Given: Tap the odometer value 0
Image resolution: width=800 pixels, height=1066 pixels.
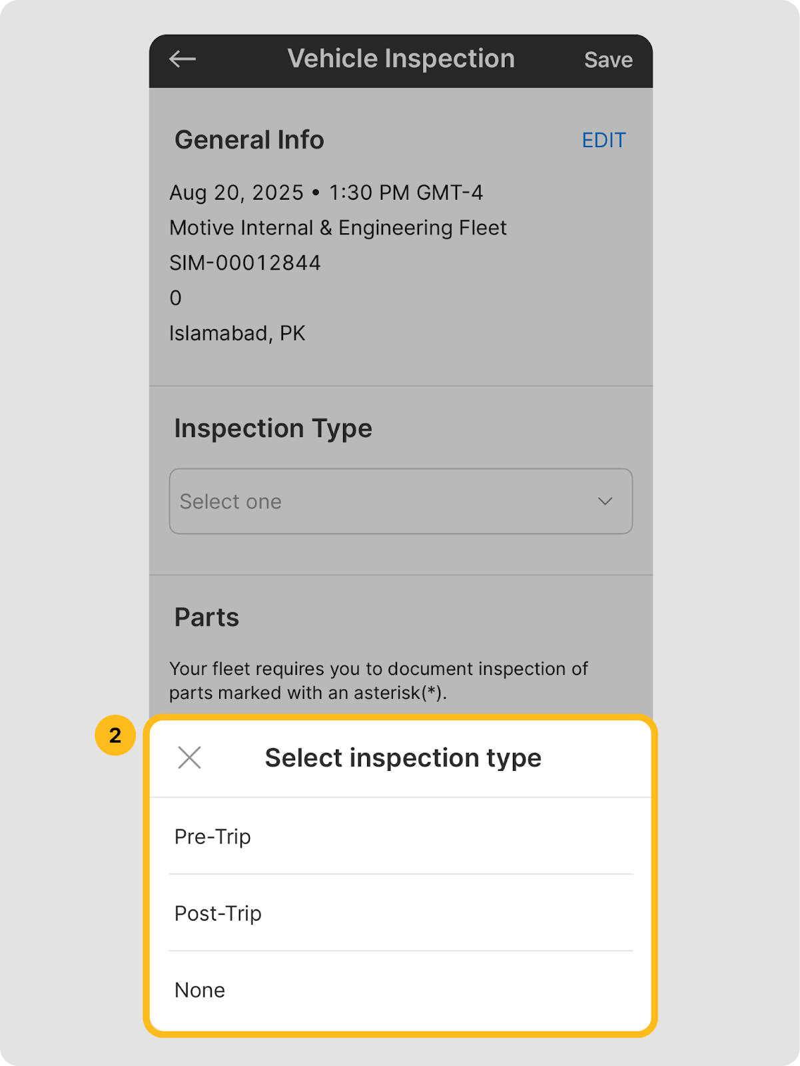Looking at the screenshot, I should [x=176, y=298].
